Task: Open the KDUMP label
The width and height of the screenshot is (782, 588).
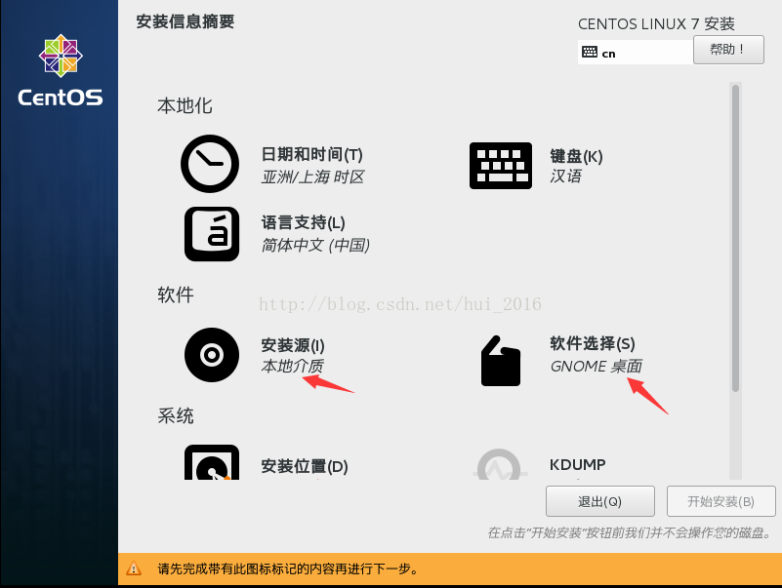Action: pos(578,464)
